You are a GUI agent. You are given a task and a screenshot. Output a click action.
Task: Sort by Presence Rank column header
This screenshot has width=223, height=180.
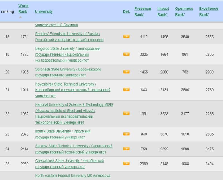(x=142, y=12)
